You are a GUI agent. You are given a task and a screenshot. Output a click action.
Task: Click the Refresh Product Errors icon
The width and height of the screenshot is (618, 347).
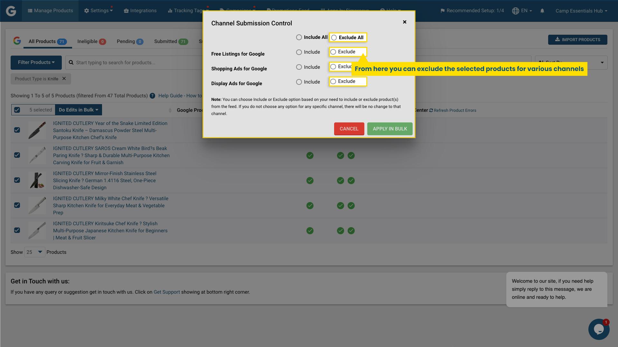coord(431,110)
